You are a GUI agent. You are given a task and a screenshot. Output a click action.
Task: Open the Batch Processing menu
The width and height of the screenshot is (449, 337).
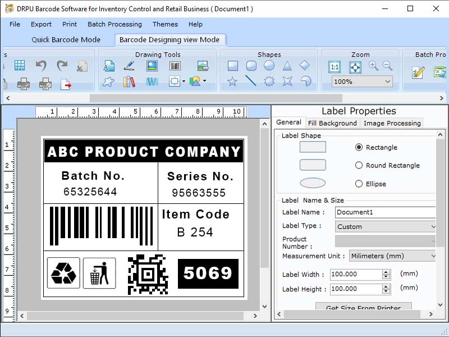coord(114,24)
